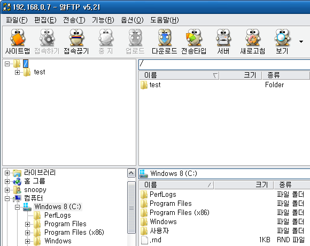Screen dimensions: 310x246
Task: Expand the remote test folder node
Action: (18, 72)
